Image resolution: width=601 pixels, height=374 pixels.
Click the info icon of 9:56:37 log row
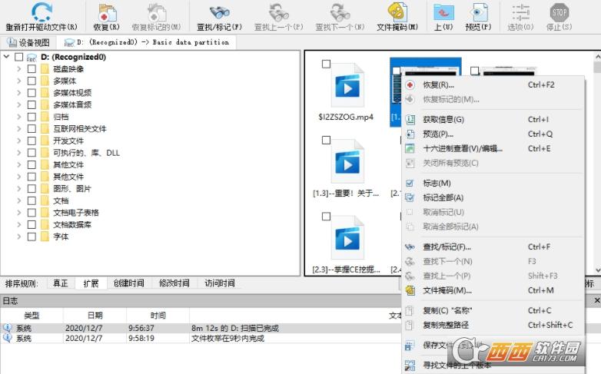[x=7, y=328]
